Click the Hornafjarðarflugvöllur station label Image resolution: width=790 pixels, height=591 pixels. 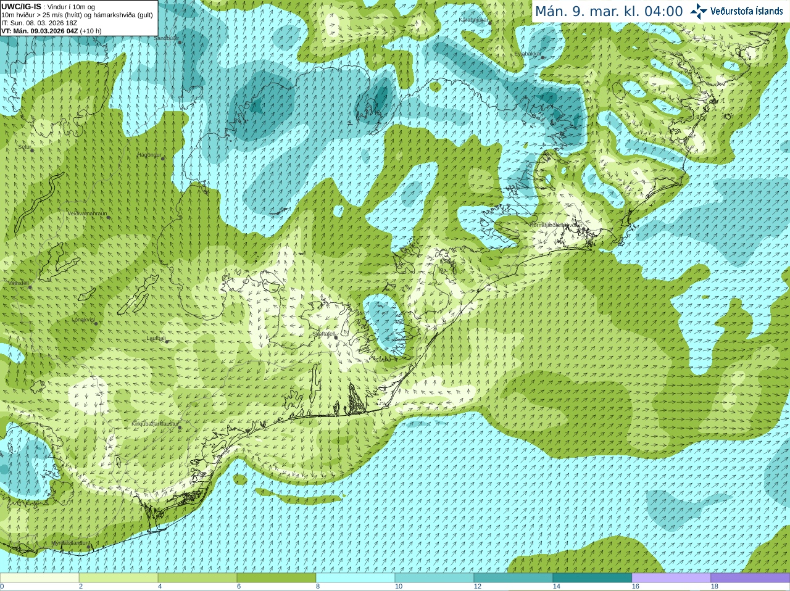tap(555, 225)
